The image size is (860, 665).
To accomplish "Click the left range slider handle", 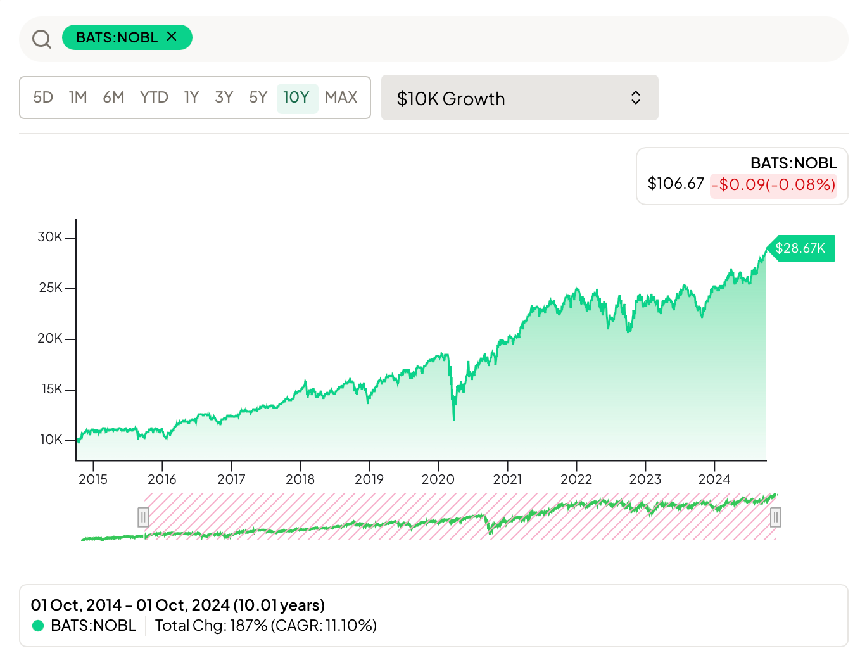I will (x=144, y=517).
